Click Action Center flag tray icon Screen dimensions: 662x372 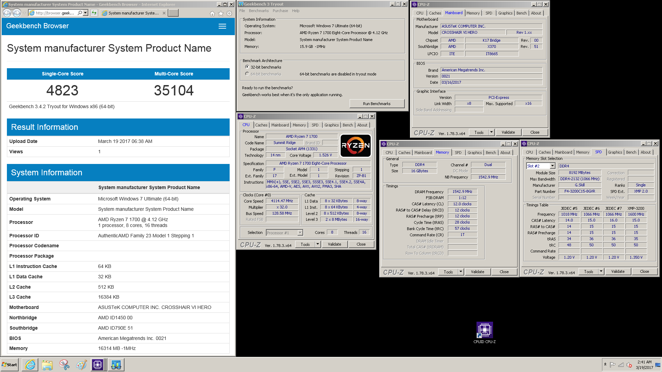[613, 365]
